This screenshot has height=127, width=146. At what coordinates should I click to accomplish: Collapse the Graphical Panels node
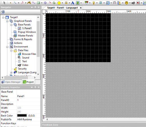(7, 21)
